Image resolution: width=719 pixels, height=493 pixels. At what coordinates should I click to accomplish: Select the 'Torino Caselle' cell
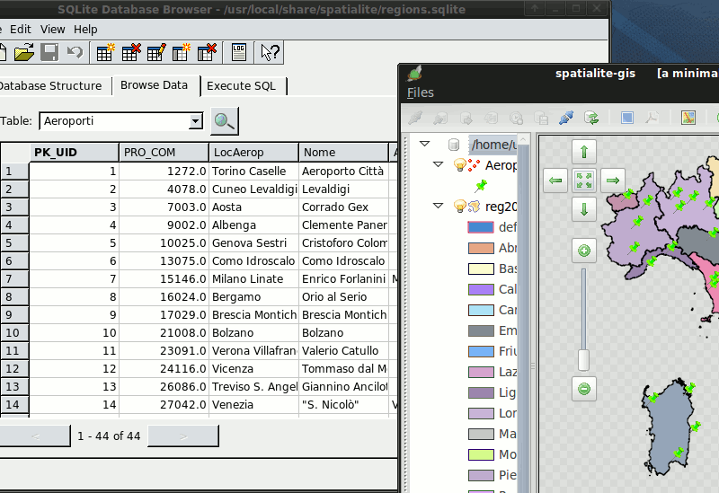click(253, 171)
